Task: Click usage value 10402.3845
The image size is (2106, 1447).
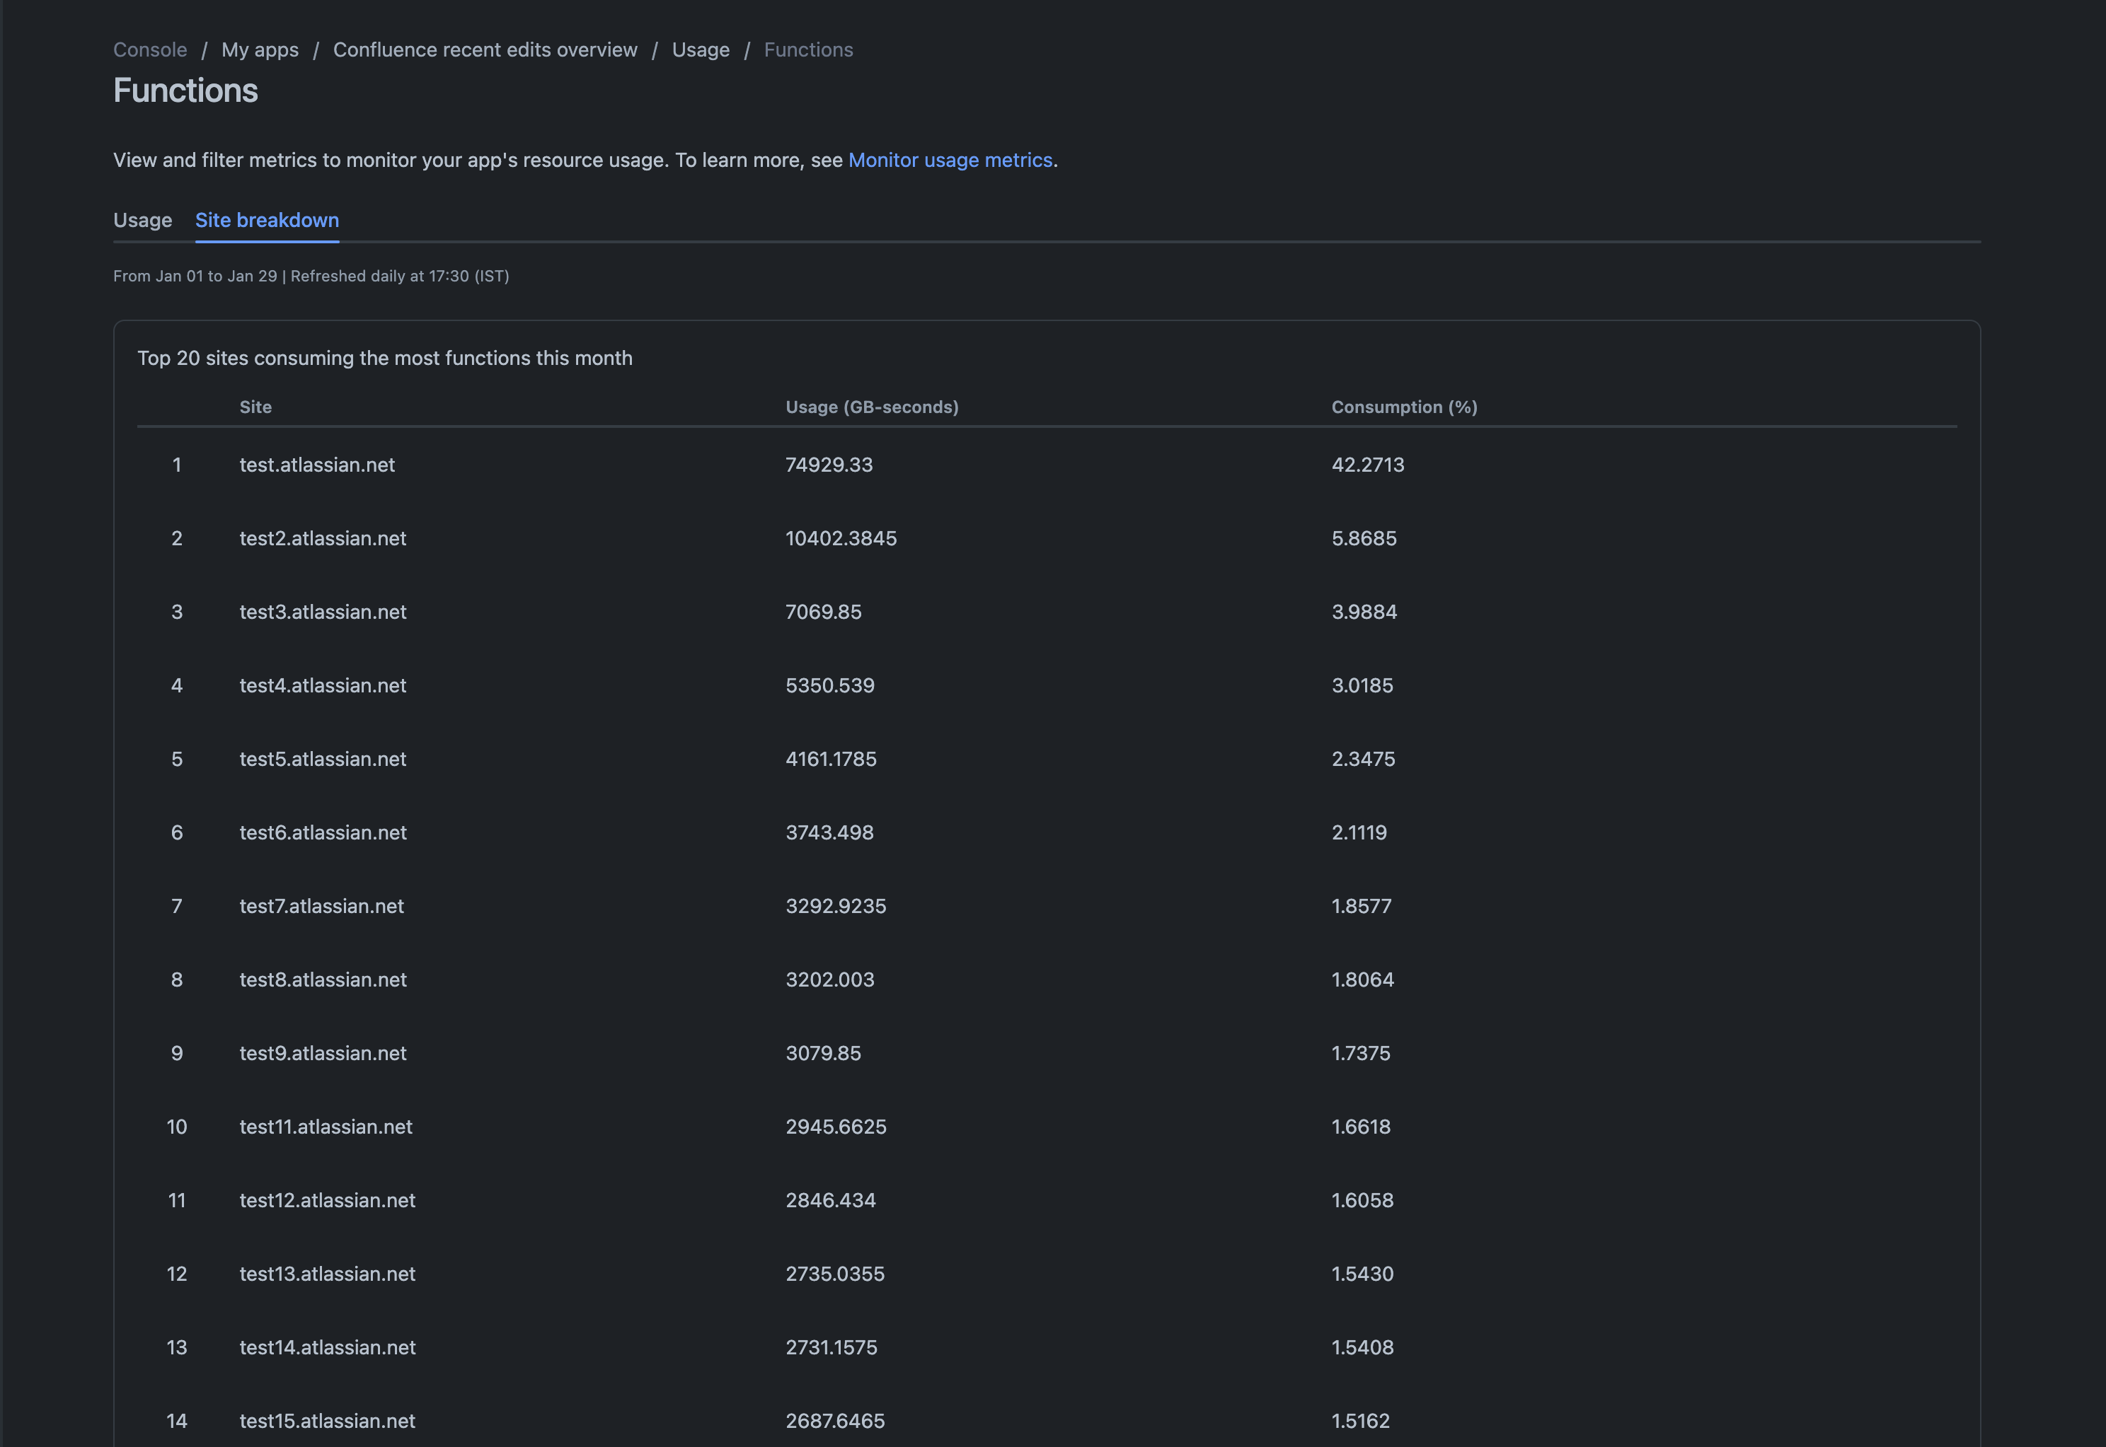Action: 841,538
